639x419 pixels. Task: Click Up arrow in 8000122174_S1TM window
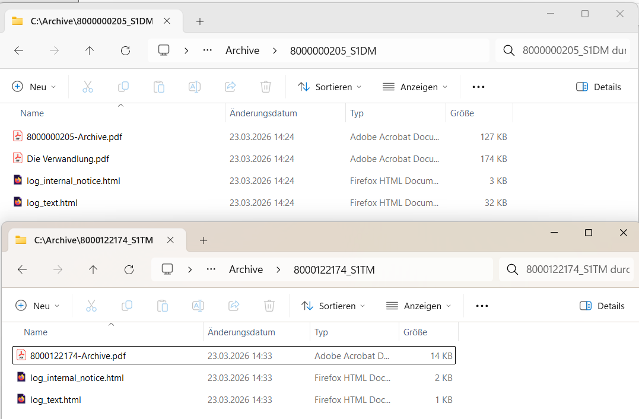click(93, 270)
